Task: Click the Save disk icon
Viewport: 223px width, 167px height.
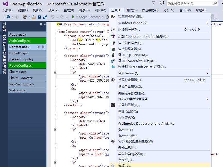Action: coord(39,17)
